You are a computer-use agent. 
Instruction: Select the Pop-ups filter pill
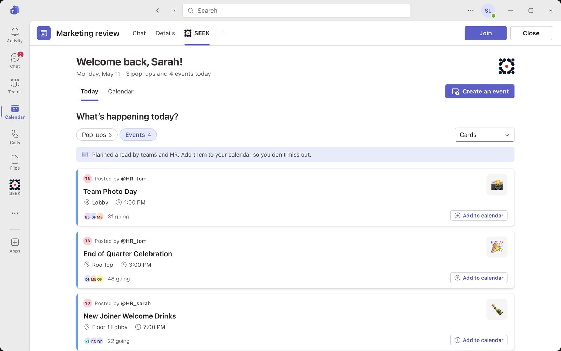point(97,135)
